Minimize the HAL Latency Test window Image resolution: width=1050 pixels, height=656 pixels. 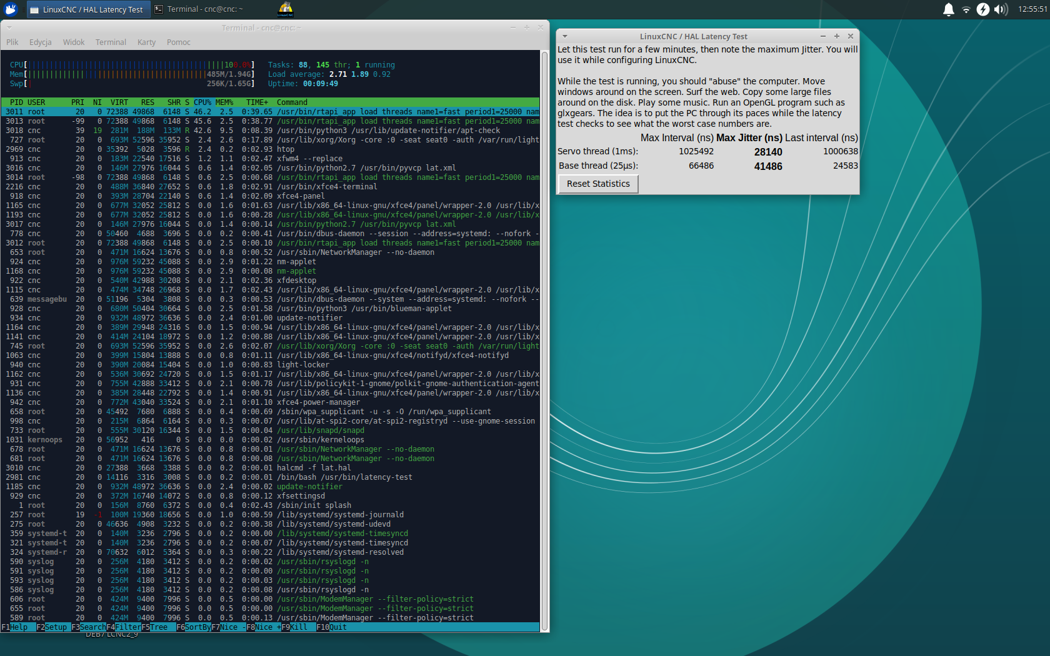[823, 36]
